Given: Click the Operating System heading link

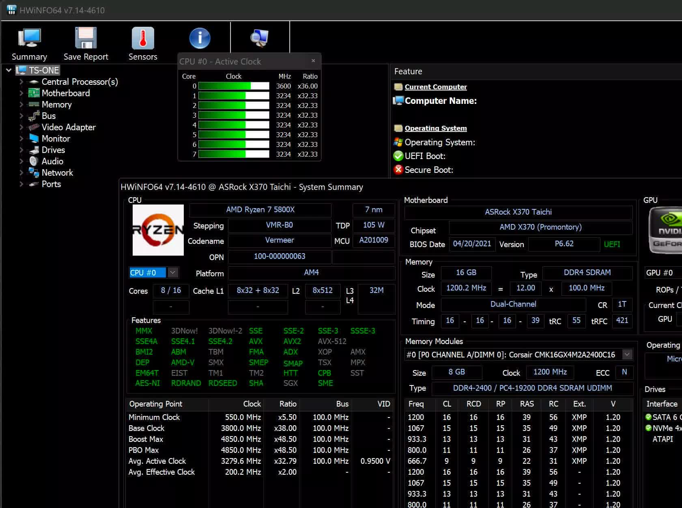Looking at the screenshot, I should (436, 128).
